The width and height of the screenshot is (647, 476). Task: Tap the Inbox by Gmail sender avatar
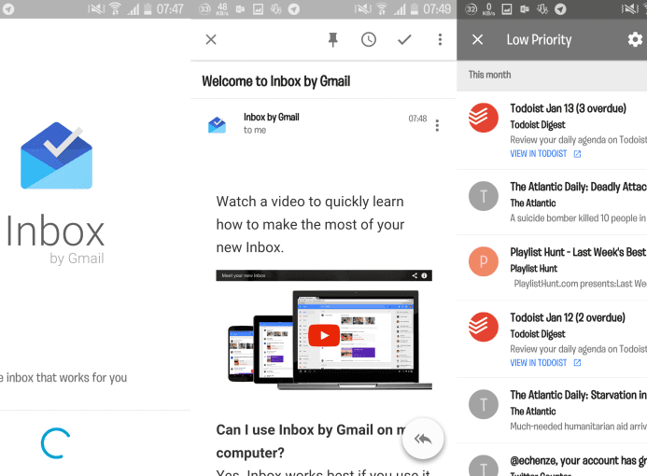(x=217, y=125)
